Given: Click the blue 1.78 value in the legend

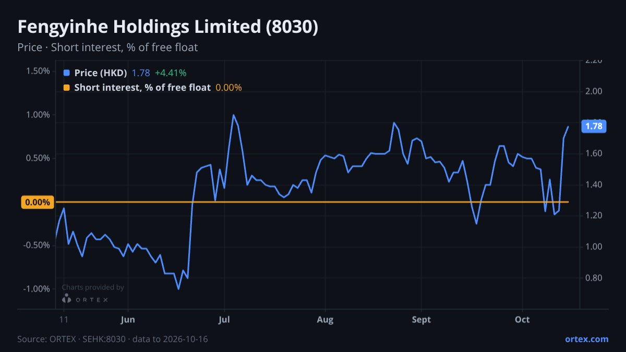Looking at the screenshot, I should [141, 73].
